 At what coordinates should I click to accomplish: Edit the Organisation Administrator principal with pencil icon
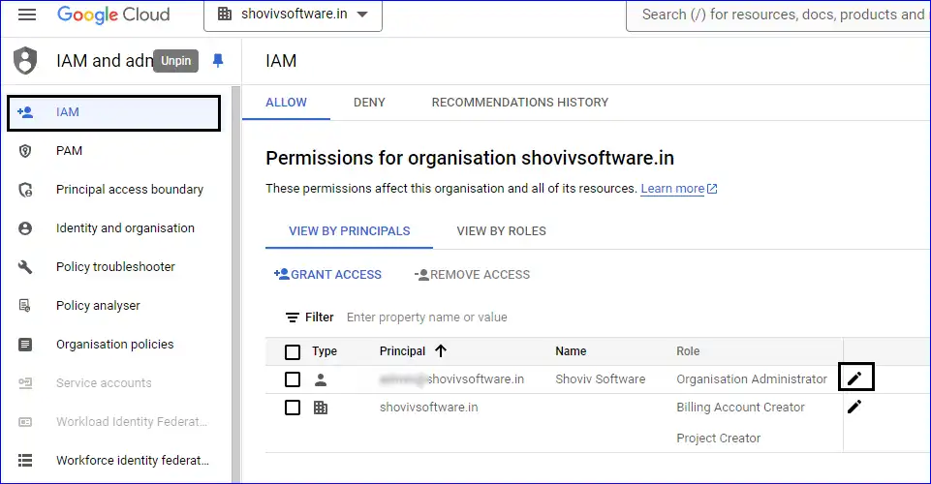854,378
